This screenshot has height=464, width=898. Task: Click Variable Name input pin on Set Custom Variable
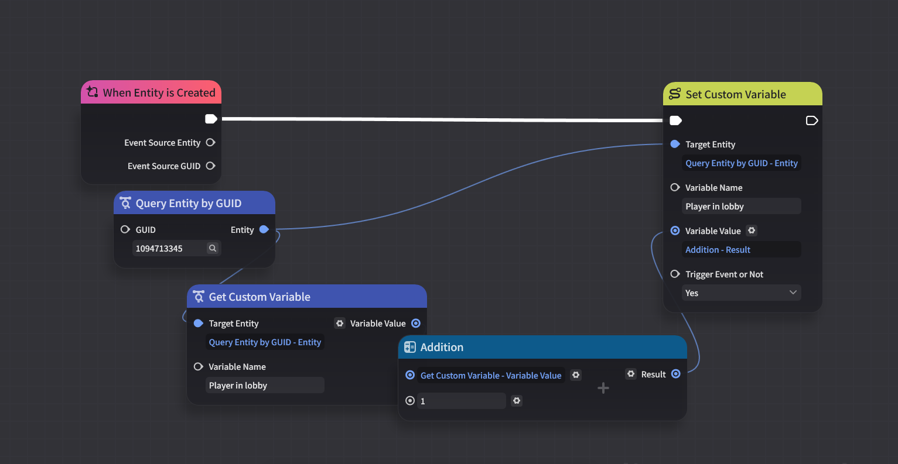(675, 187)
